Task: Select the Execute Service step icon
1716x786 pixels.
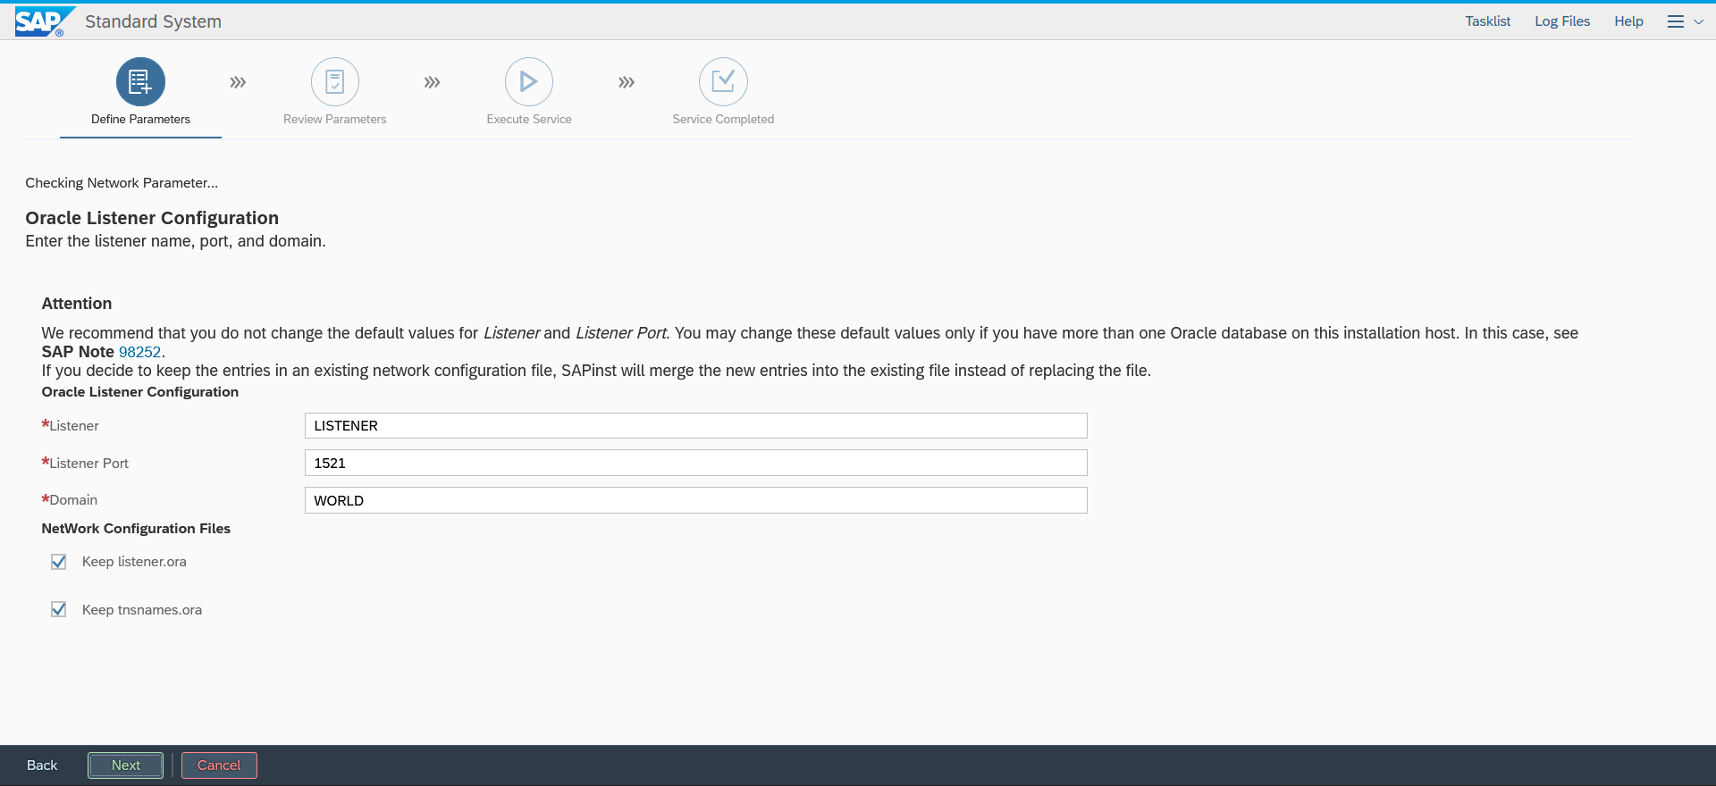Action: click(529, 82)
